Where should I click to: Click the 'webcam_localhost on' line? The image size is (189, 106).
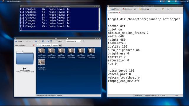125,77
